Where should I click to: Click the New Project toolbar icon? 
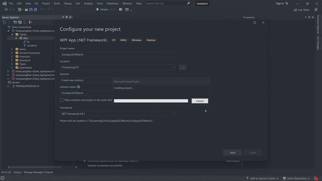point(20,10)
